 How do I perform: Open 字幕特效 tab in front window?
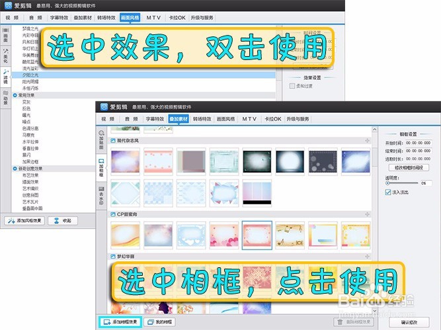coord(155,119)
